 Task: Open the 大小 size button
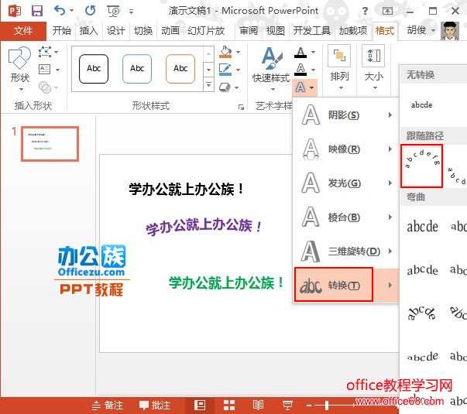[373, 68]
